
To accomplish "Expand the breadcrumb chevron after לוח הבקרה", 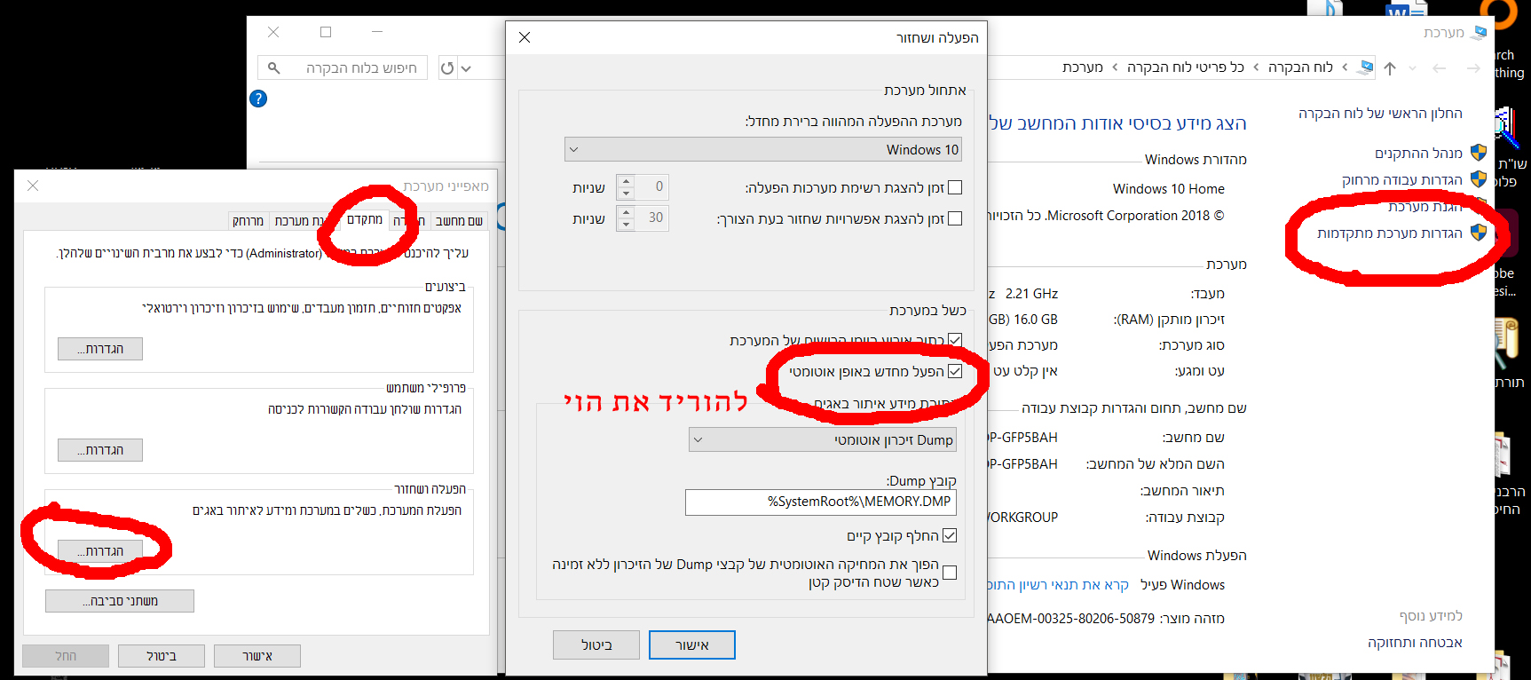I will pos(1256,67).
